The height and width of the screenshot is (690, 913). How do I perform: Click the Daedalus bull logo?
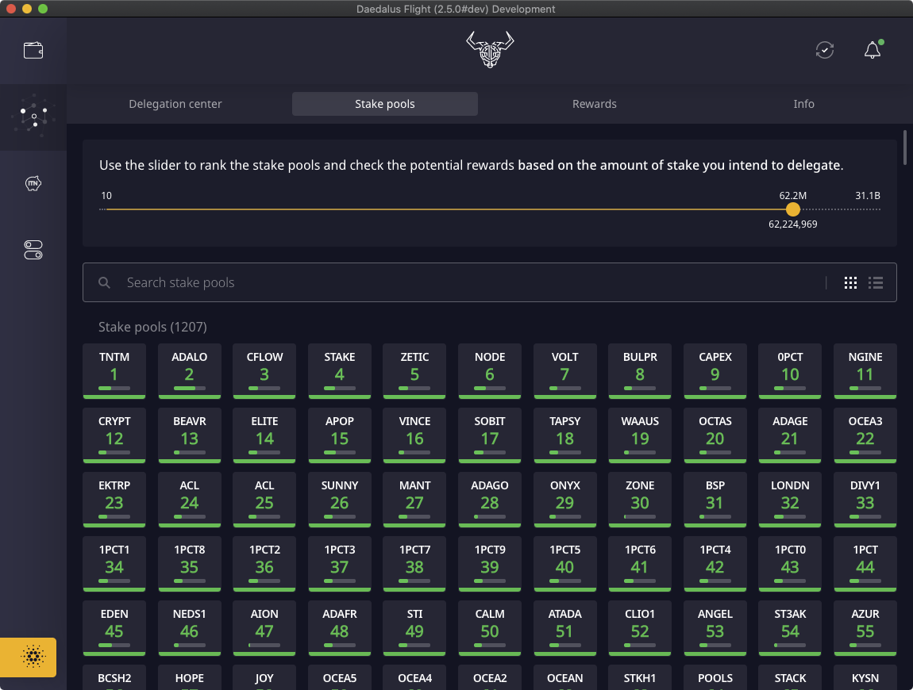click(490, 49)
